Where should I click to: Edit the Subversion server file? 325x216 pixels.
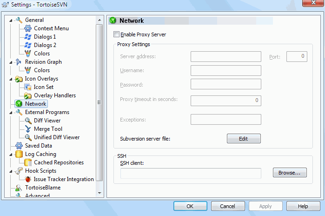pyautogui.click(x=244, y=139)
